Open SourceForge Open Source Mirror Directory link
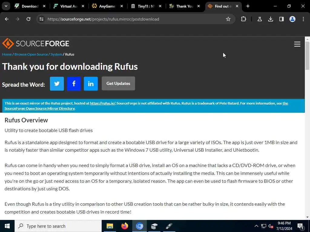 [x=40, y=108]
